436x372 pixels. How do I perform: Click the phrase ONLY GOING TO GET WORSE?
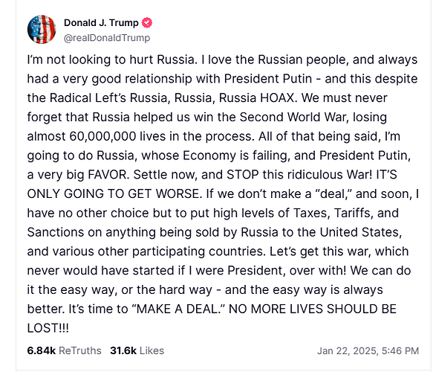tap(113, 193)
